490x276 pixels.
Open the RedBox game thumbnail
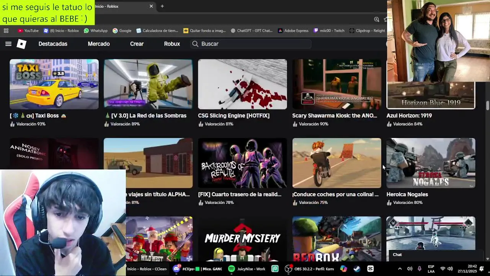[336, 239]
